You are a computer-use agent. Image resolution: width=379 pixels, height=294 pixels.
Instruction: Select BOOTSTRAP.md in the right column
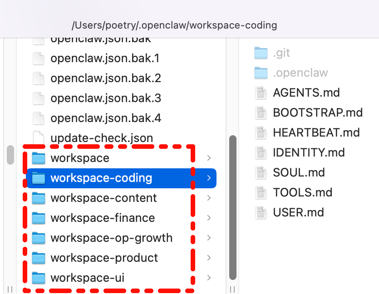click(318, 113)
